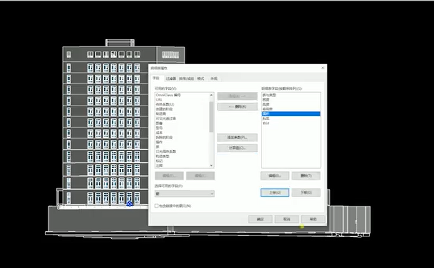Open the 外观 tab
The width and height of the screenshot is (434, 268).
(x=214, y=79)
